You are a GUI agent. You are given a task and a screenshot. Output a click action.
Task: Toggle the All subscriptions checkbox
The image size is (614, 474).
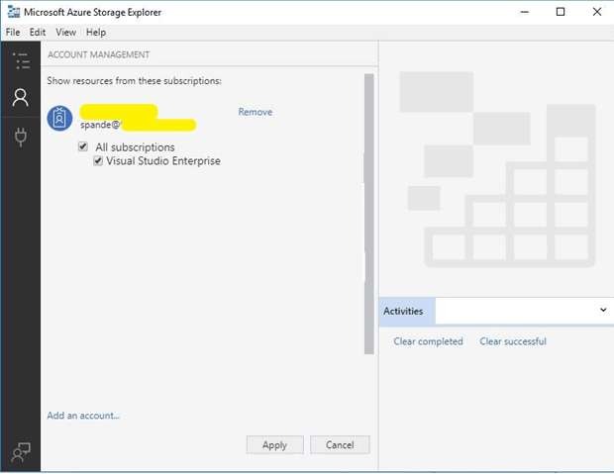click(82, 146)
